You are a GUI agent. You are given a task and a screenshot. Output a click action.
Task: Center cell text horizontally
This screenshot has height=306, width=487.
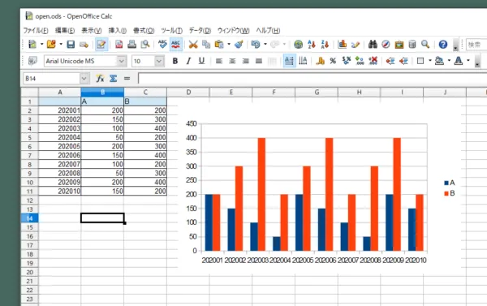[232, 61]
